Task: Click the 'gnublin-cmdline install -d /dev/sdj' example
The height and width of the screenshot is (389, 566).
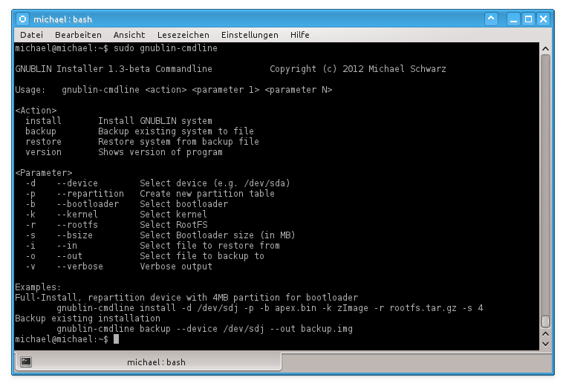Action: click(270, 308)
